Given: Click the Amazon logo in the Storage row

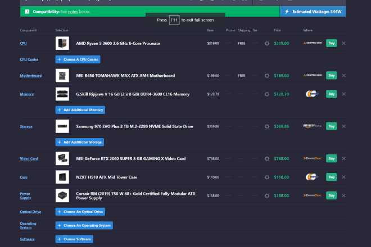Looking at the screenshot, I should coord(313,126).
